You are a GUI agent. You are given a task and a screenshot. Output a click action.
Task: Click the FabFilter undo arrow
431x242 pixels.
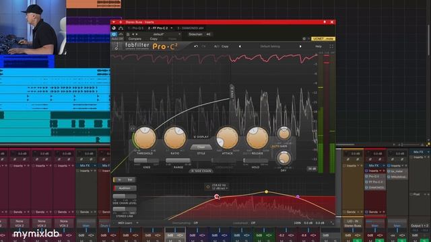point(196,46)
